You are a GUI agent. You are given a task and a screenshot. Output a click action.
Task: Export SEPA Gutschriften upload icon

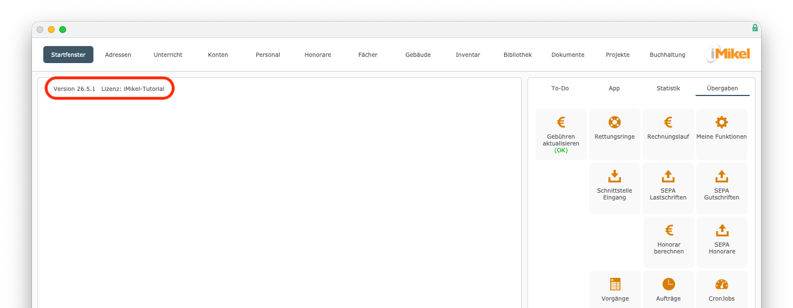[722, 176]
